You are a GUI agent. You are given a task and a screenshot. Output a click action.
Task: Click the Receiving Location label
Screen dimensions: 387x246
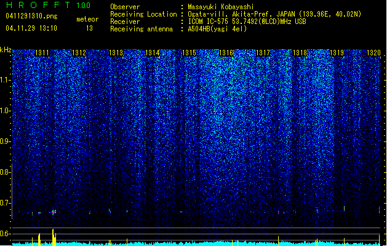pos(143,14)
